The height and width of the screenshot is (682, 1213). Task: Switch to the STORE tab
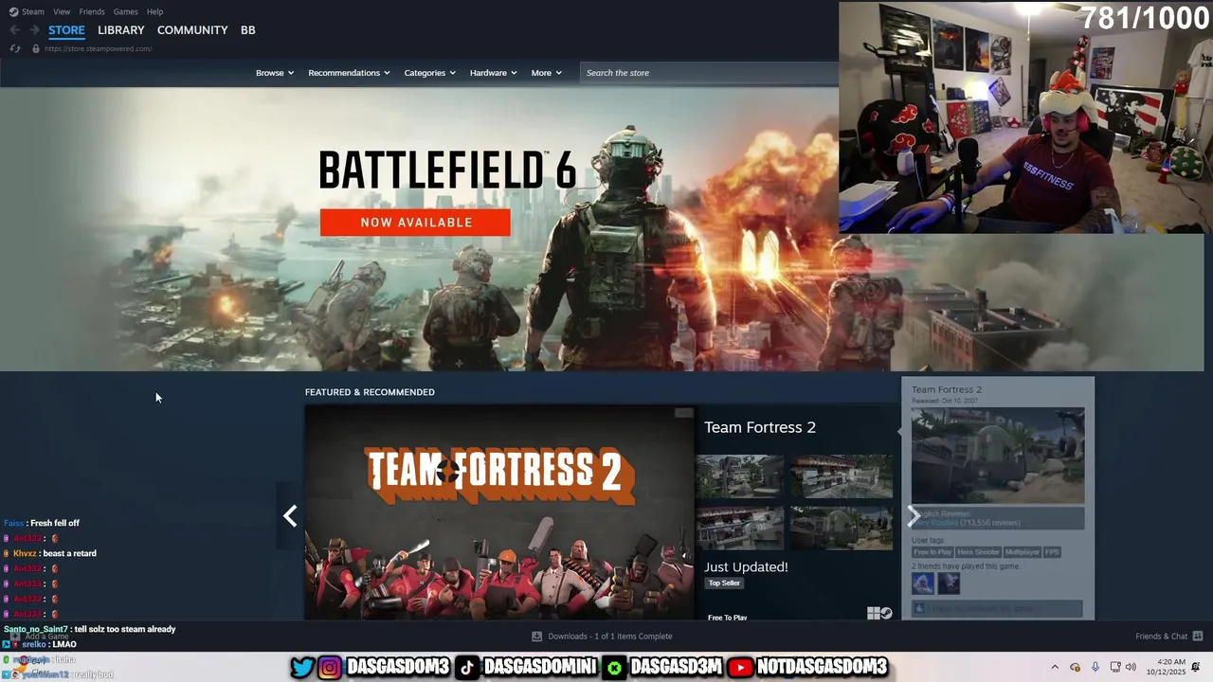66,30
